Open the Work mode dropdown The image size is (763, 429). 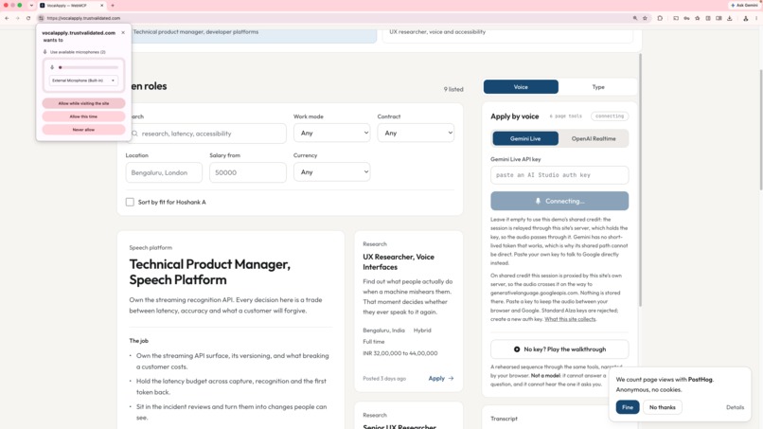pyautogui.click(x=332, y=133)
